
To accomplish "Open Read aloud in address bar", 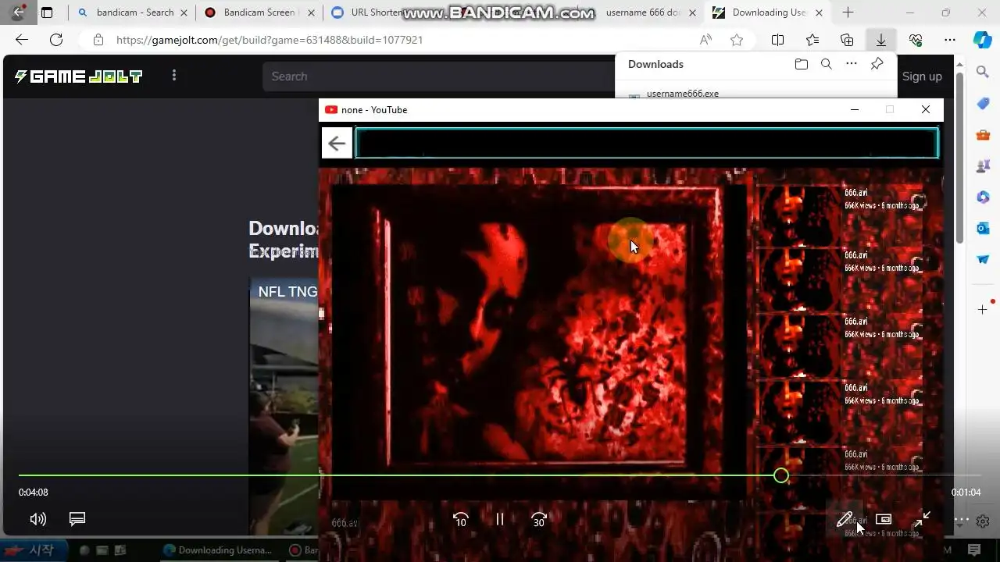I will 705,40.
